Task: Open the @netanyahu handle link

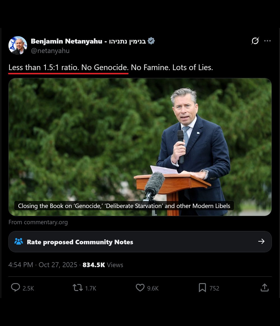Action: [50, 51]
